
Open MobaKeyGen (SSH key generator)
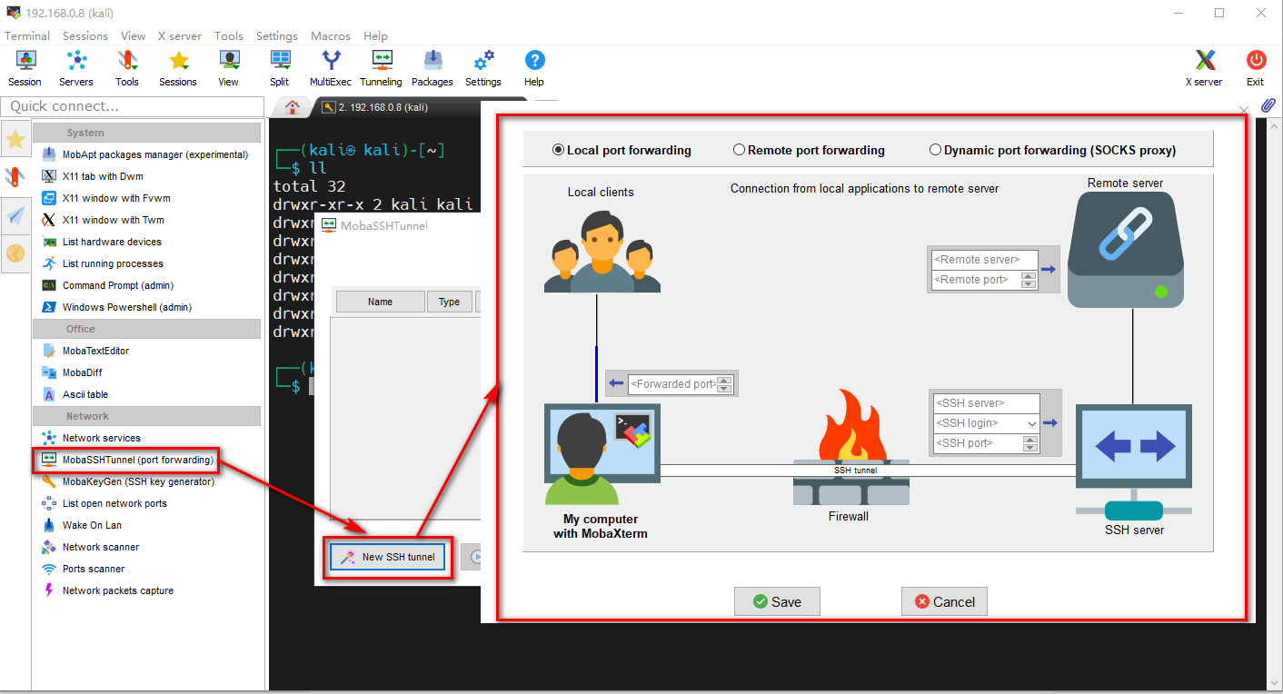click(x=129, y=481)
